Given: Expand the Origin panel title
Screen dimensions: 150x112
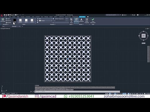Looking at the screenshot, I should 71,24.
